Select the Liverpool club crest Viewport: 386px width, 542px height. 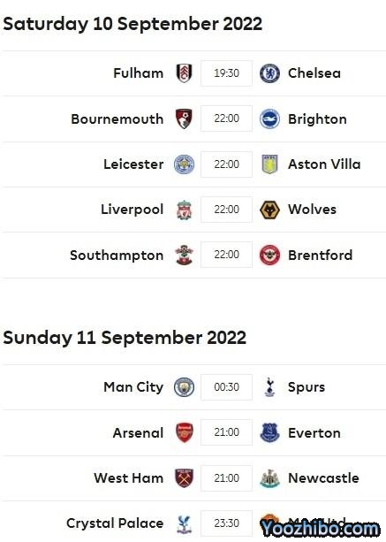[x=184, y=210]
